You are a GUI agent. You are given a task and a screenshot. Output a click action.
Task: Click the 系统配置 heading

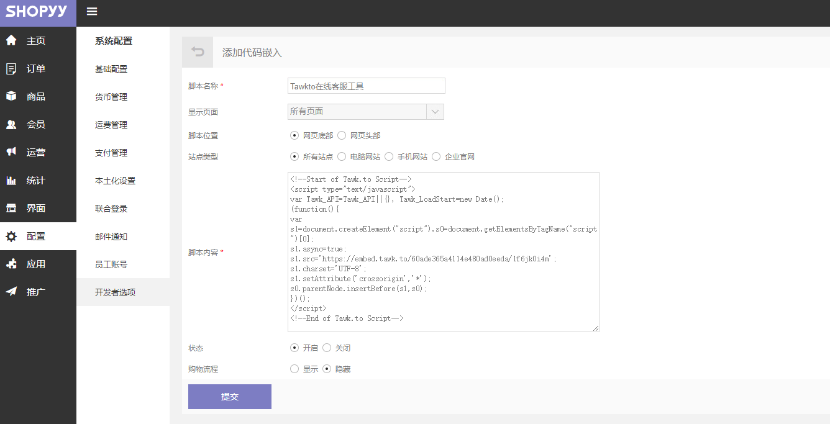pyautogui.click(x=114, y=41)
